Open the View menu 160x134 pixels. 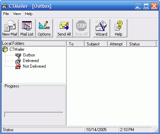coord(17,14)
